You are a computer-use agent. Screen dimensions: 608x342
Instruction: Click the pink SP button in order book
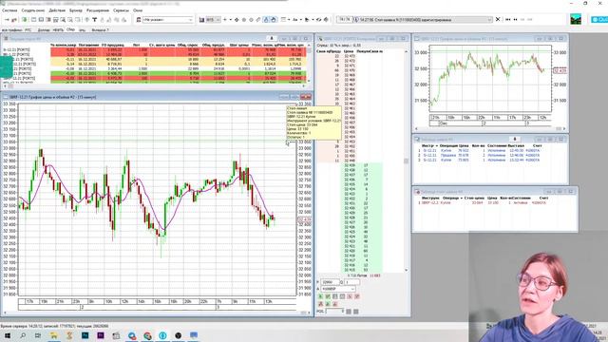pyautogui.click(x=357, y=296)
